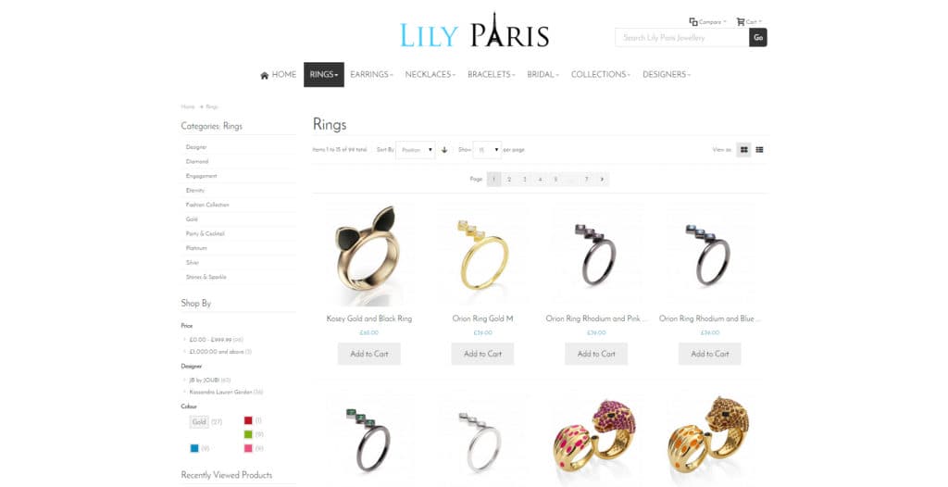Open the Rings menu tab
This screenshot has width=948, height=487.
pos(323,74)
